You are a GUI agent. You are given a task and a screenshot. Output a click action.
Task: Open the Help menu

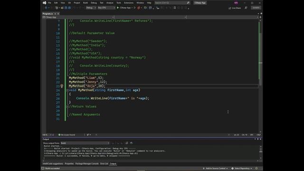[x=149, y=3]
